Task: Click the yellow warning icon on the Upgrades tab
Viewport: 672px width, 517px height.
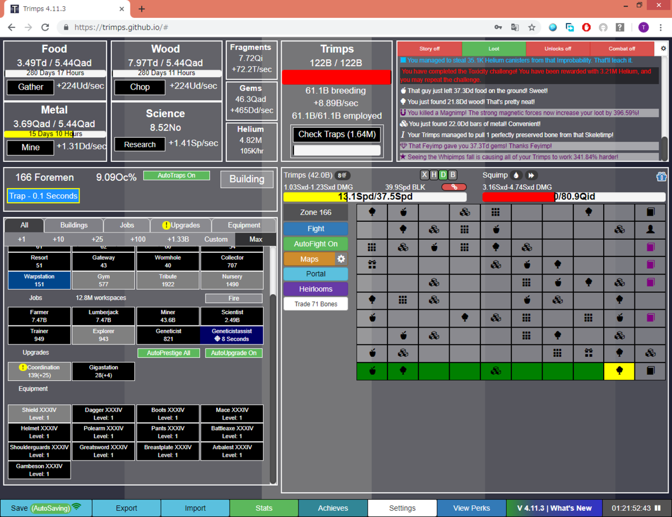Action: pyautogui.click(x=166, y=225)
